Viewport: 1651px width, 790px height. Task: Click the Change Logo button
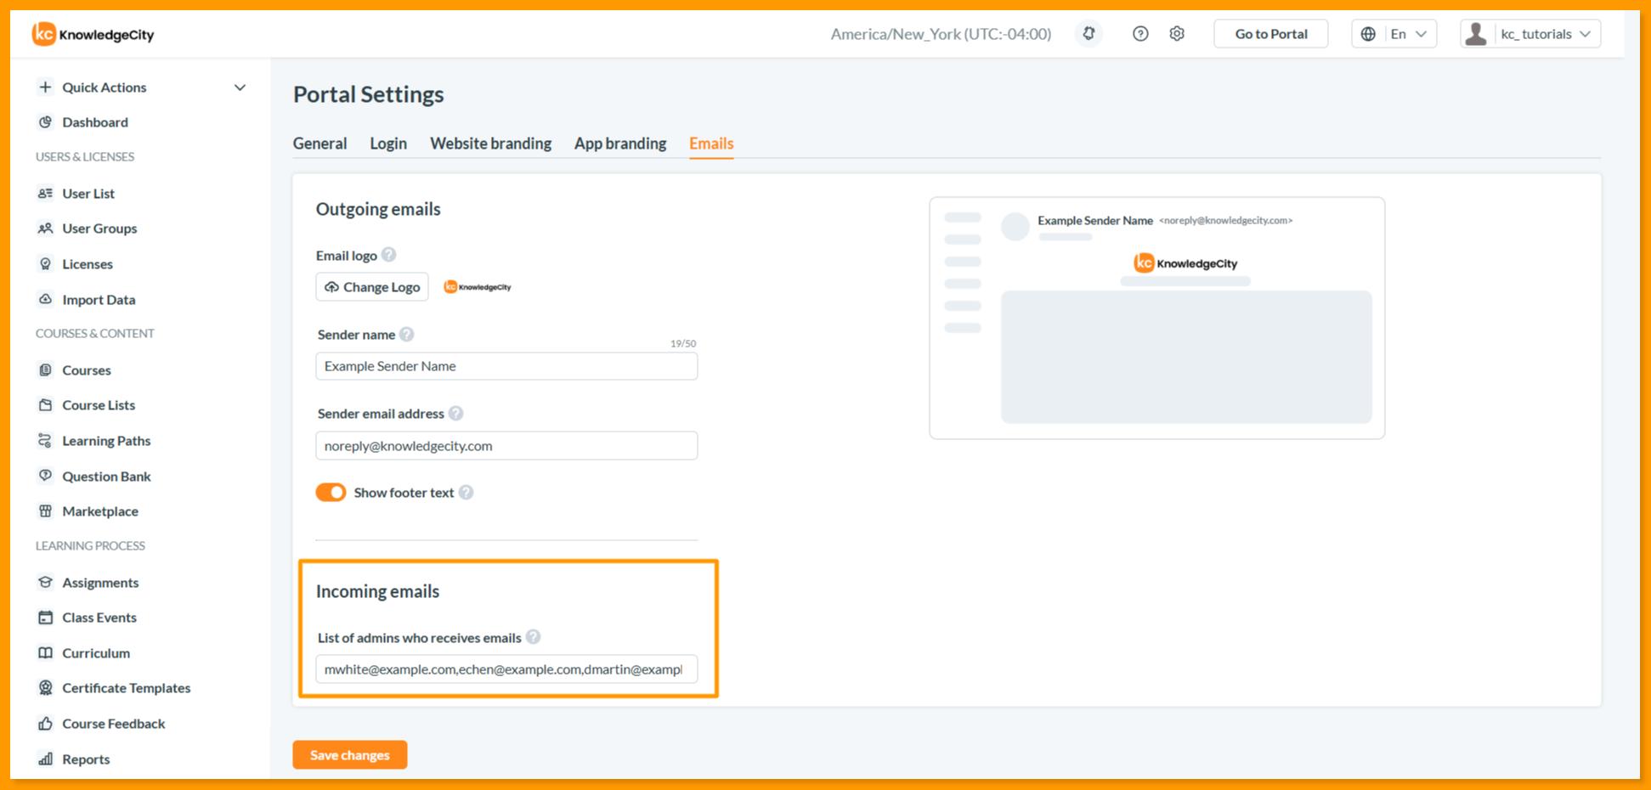coord(372,287)
